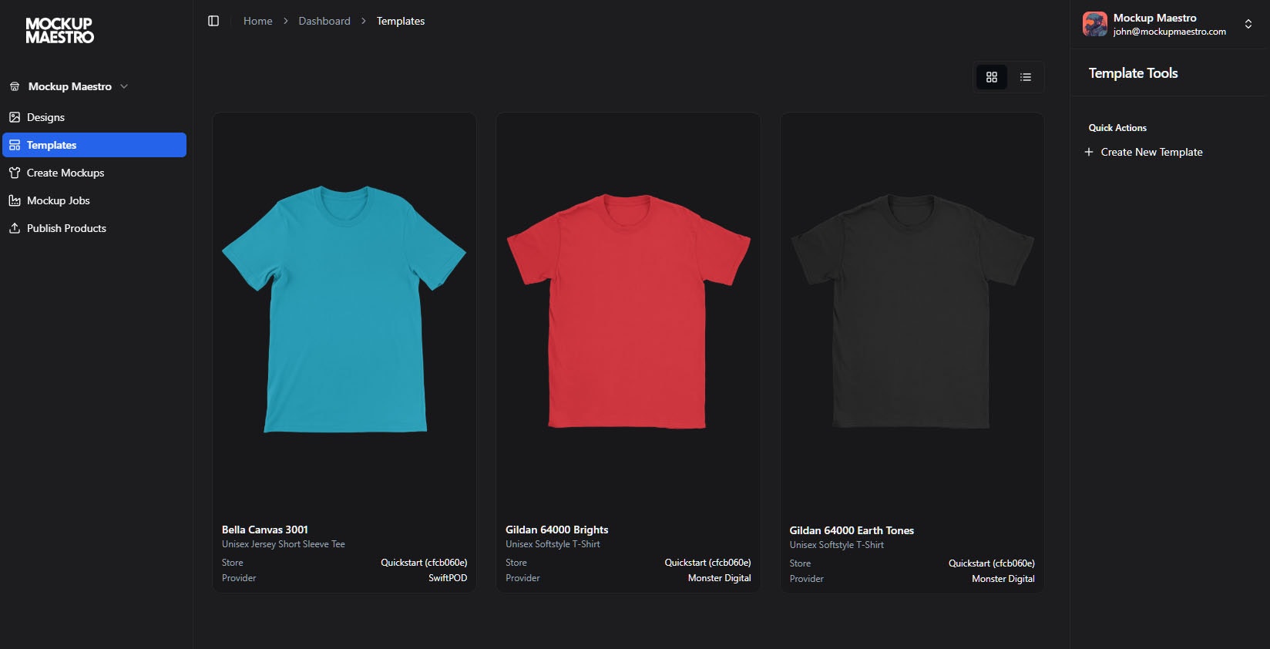Go to Home breadcrumb
Viewport: 1270px width, 649px height.
pyautogui.click(x=258, y=21)
